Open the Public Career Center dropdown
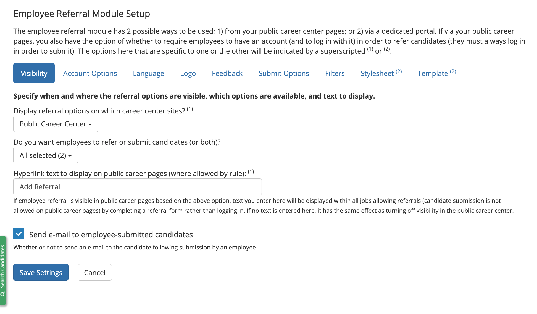 (56, 124)
